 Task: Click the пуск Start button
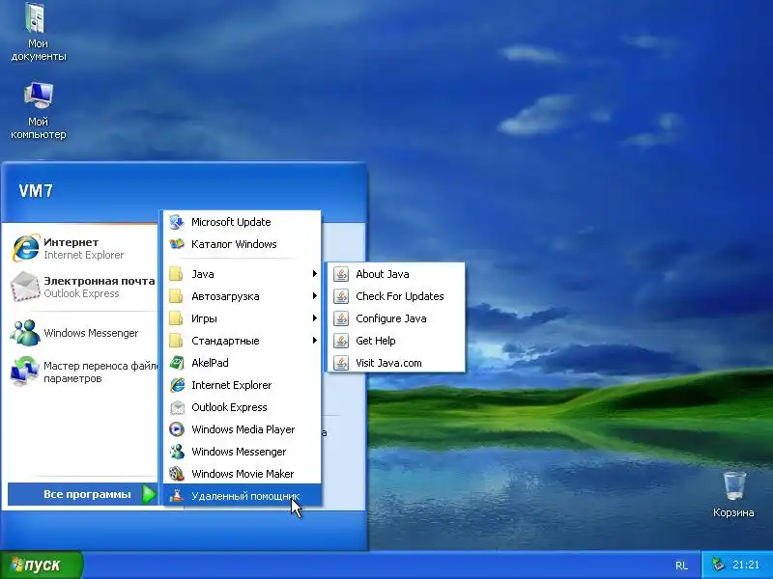42,565
